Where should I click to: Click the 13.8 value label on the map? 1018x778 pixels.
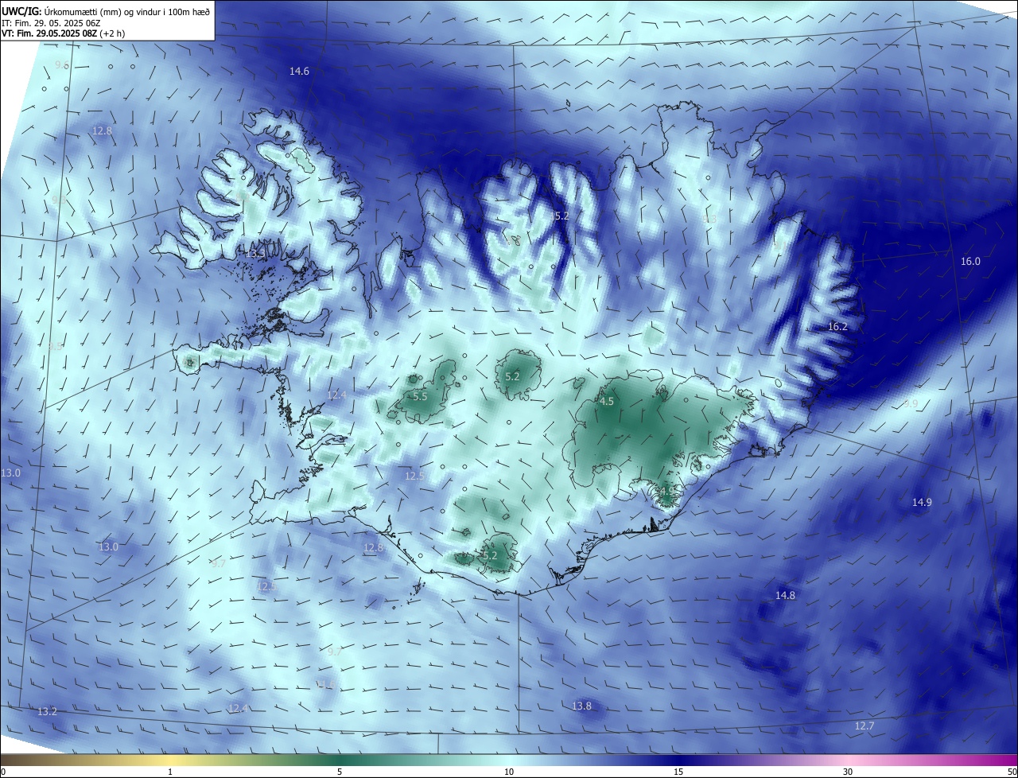(581, 706)
